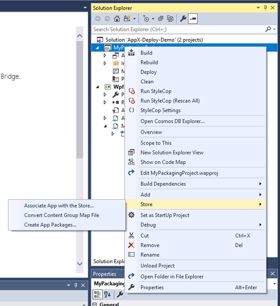The width and height of the screenshot is (280, 306).
Task: Expand the References node under the Wpf project
Action: pos(105,102)
